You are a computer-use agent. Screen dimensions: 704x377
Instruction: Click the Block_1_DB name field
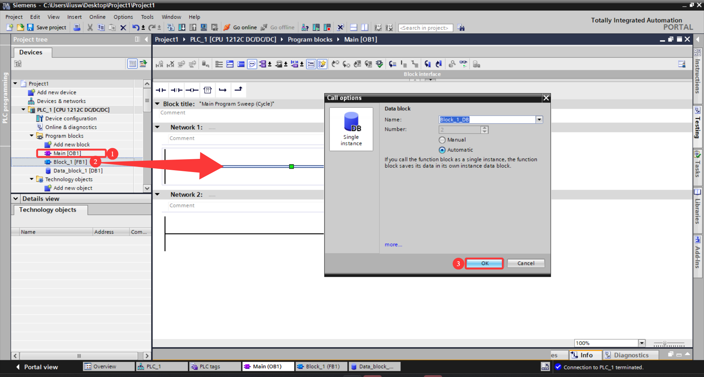tap(487, 120)
